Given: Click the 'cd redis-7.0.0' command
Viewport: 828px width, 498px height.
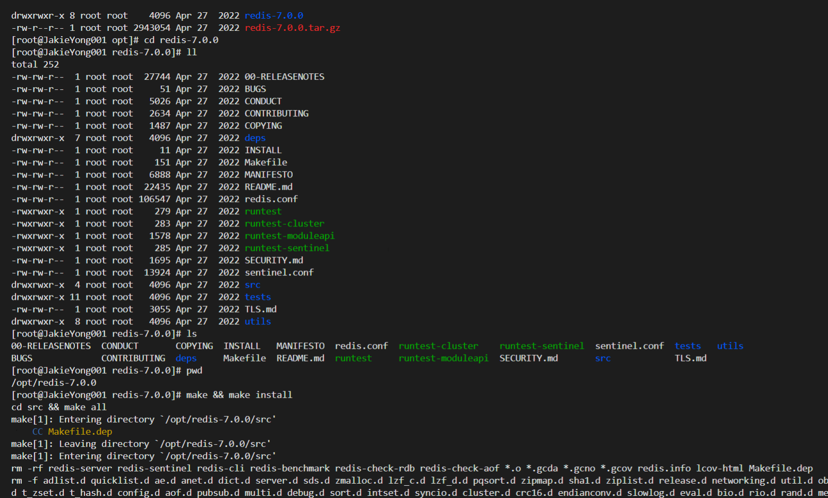Looking at the screenshot, I should pos(181,40).
